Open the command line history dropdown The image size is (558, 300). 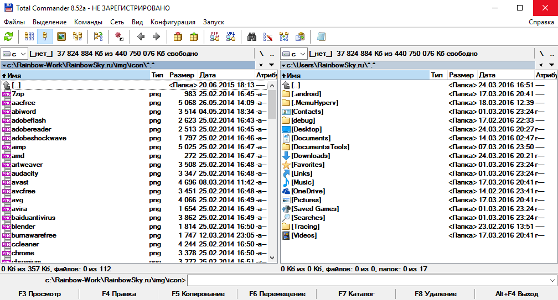click(552, 281)
